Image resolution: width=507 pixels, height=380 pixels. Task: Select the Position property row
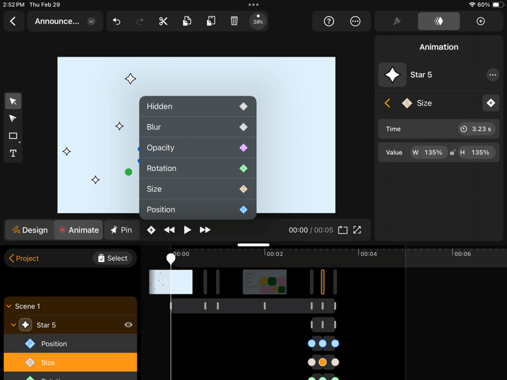71,344
